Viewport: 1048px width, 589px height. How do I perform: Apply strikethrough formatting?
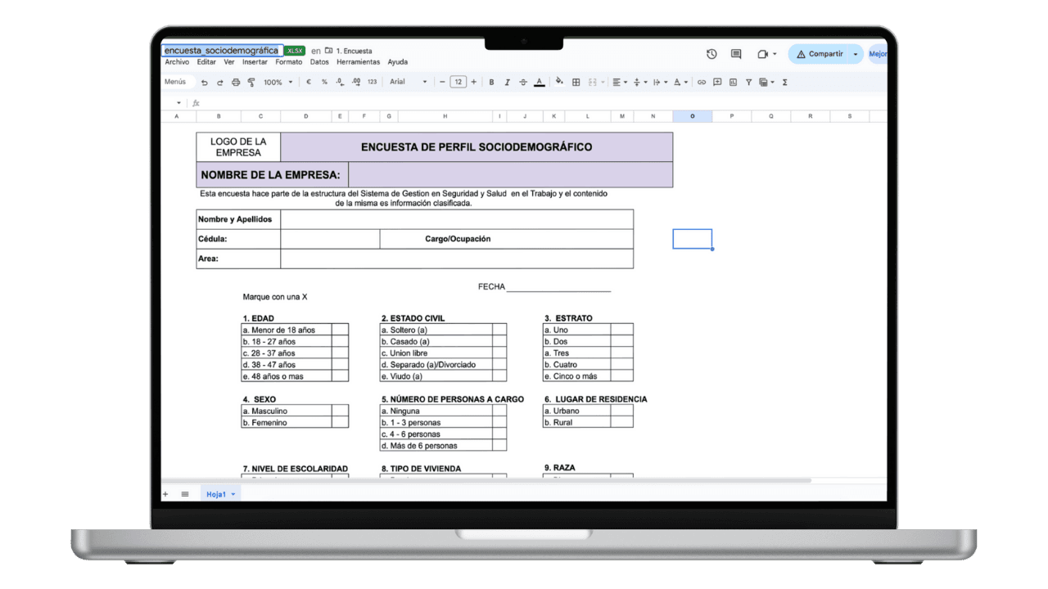pos(522,82)
